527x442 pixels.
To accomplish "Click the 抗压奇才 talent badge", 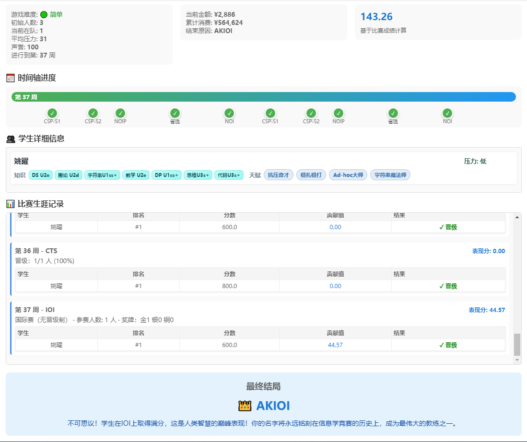I will 279,175.
